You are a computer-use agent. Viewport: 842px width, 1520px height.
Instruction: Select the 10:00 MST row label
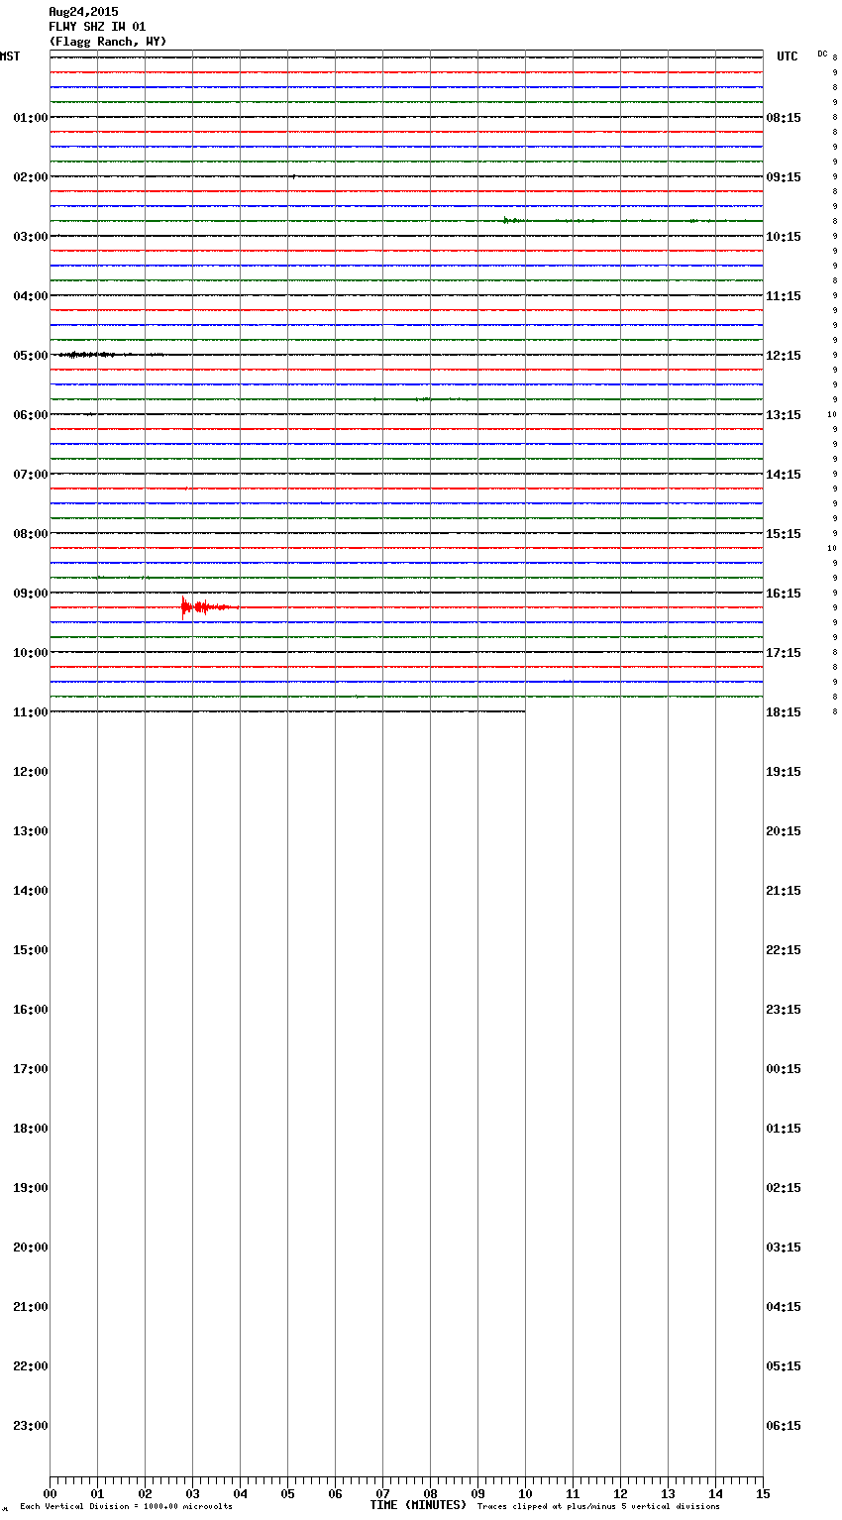30,653
